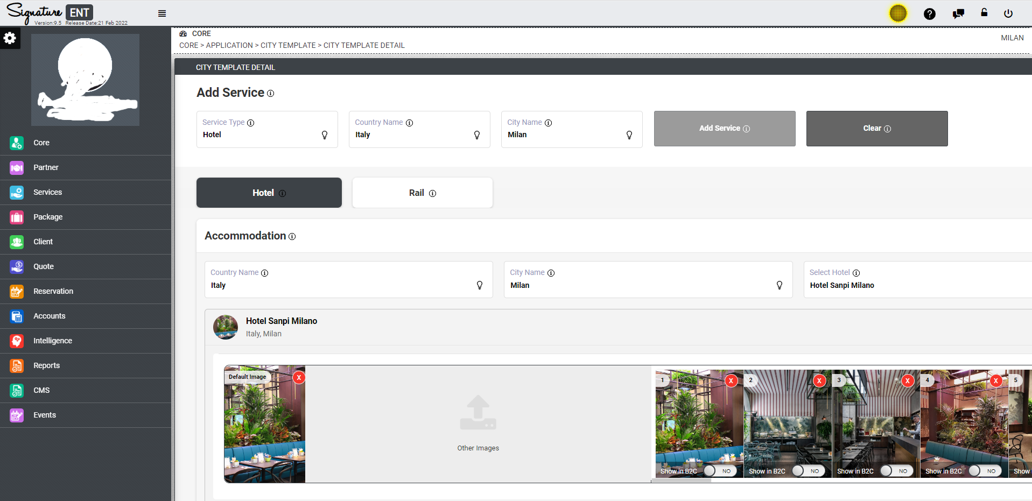
Task: Open the Intelligence module from sidebar
Action: pos(52,341)
